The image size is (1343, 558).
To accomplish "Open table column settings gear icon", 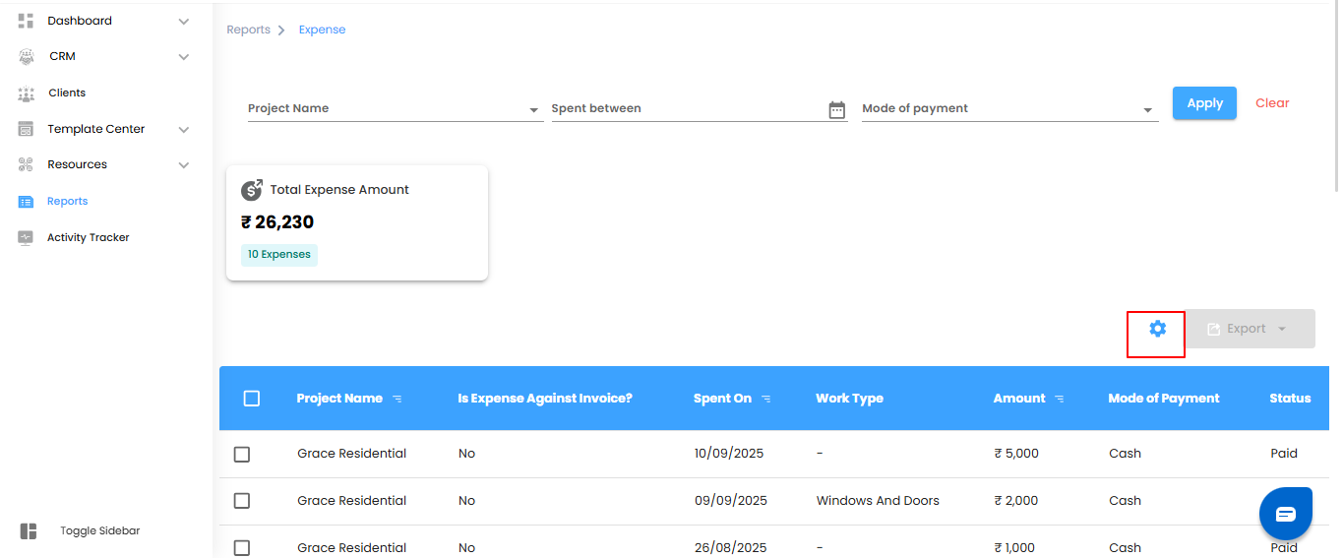I will pyautogui.click(x=1157, y=329).
